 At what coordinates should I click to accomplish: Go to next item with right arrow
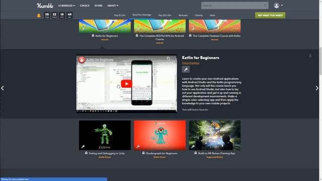point(317,88)
